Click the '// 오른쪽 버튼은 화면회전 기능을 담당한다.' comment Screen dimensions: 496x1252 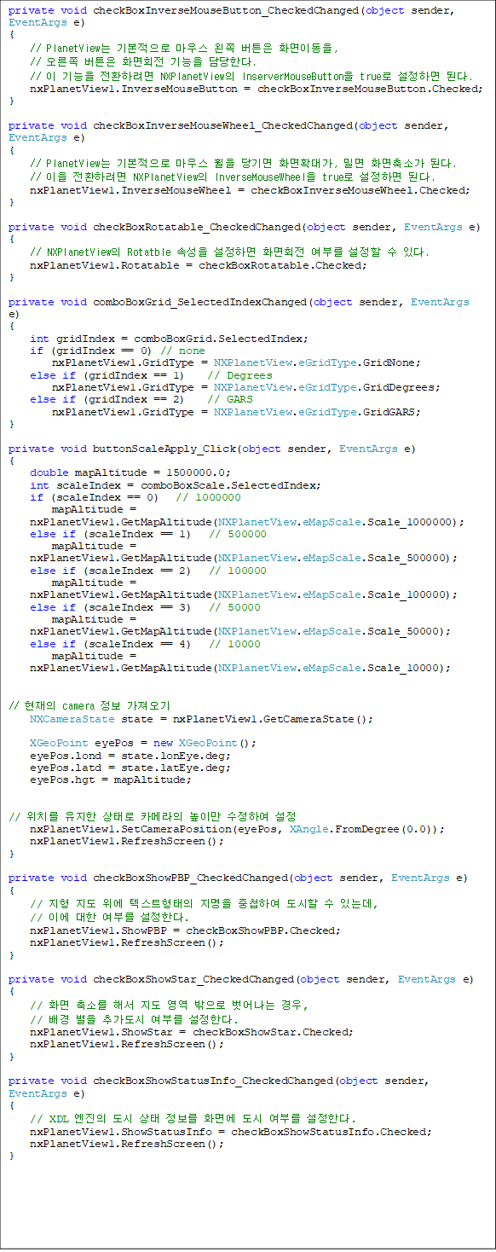[x=143, y=61]
